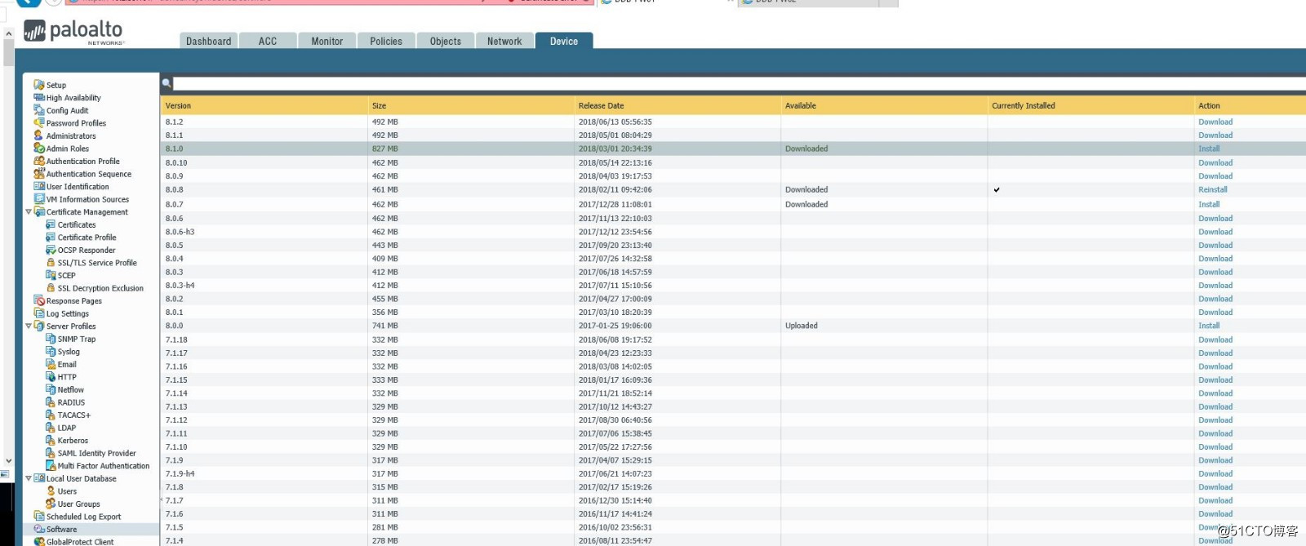Click the Response Pages icon
The height and width of the screenshot is (546, 1306).
38,300
